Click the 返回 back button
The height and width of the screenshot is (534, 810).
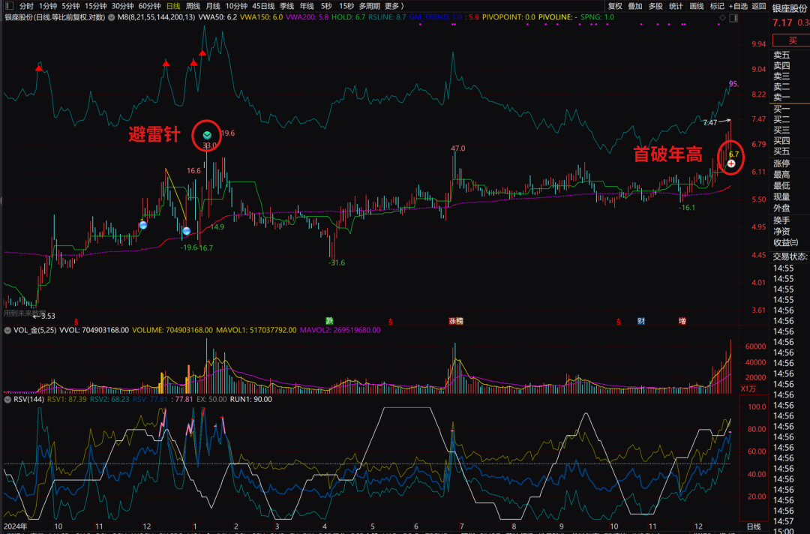tap(759, 6)
